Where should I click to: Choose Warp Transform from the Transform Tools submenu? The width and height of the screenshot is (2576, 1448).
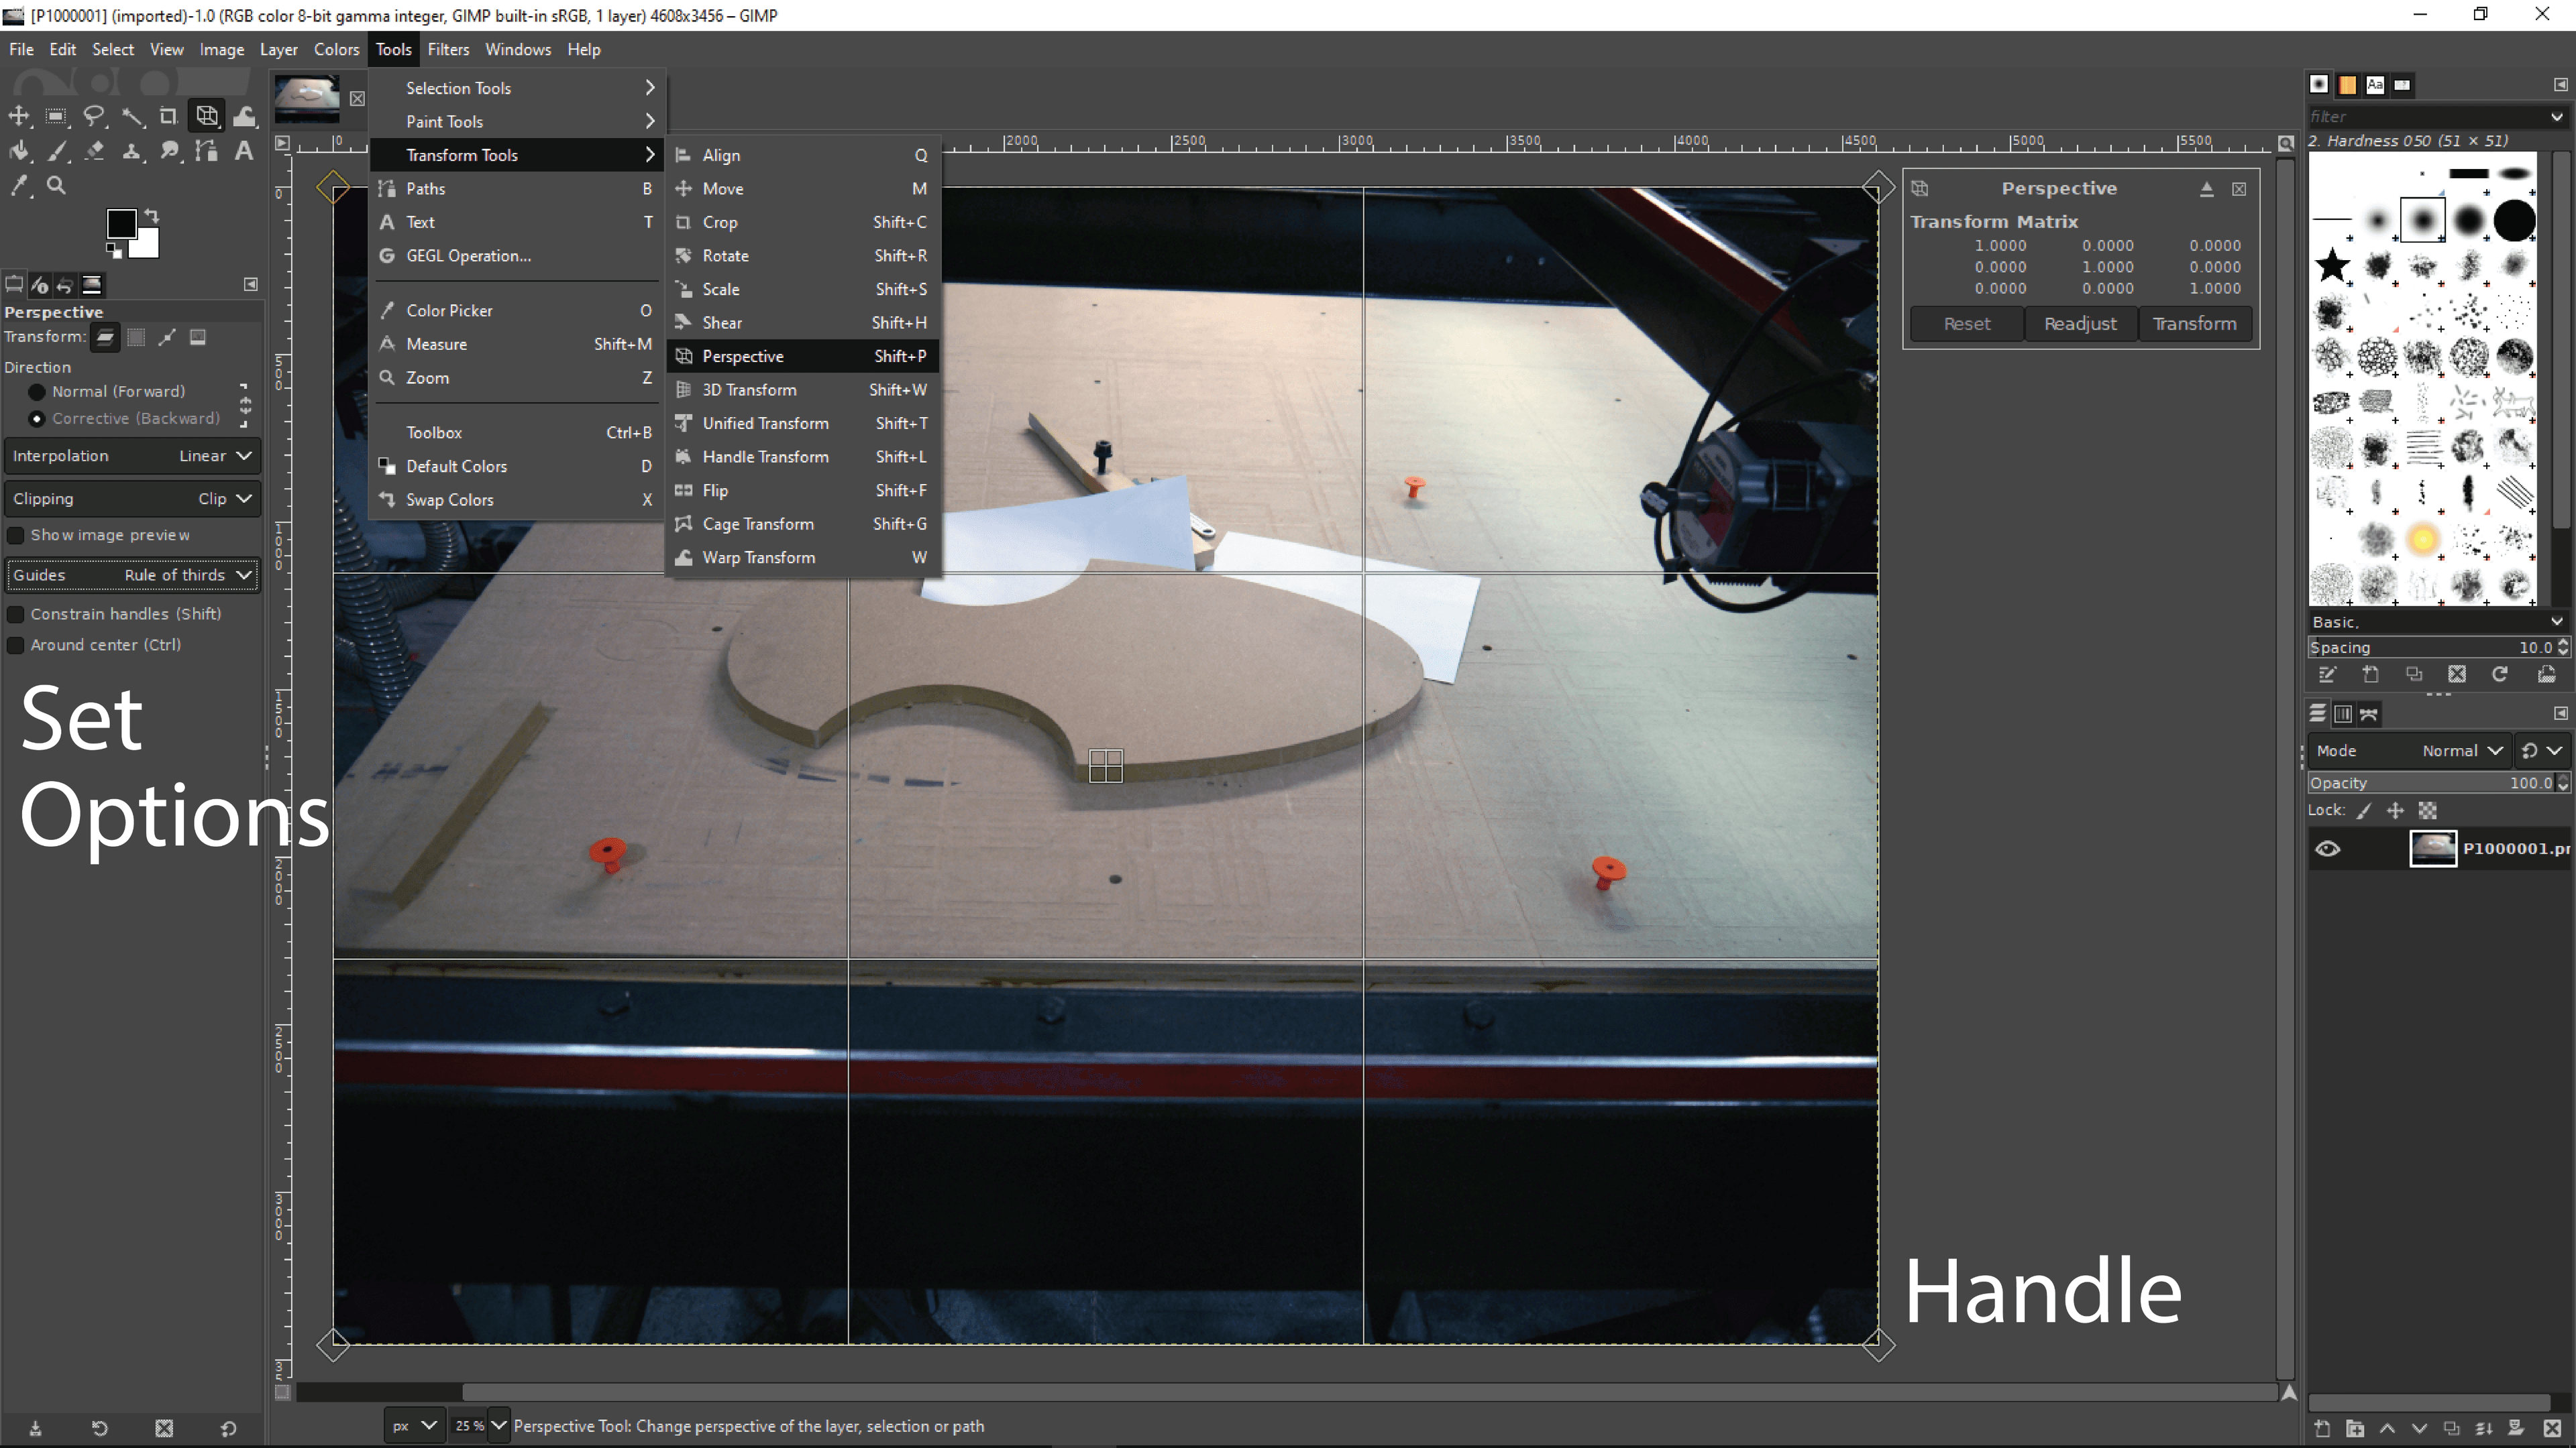(x=759, y=558)
